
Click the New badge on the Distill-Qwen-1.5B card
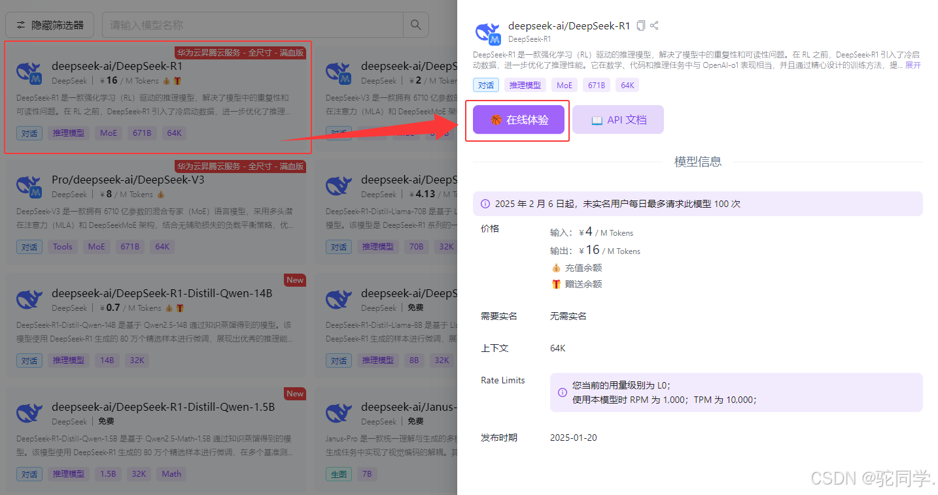click(x=295, y=394)
